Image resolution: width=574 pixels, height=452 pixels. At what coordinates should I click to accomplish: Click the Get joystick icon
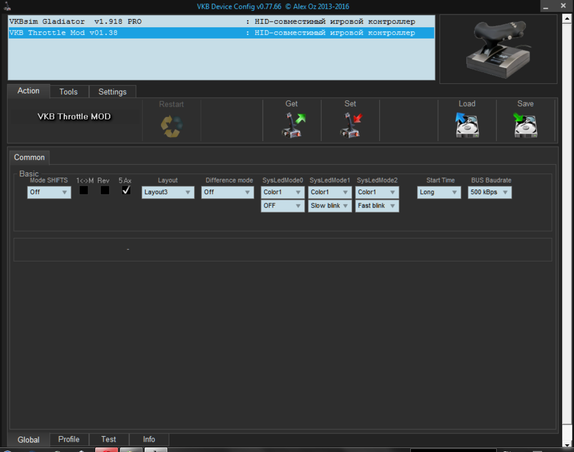293,125
